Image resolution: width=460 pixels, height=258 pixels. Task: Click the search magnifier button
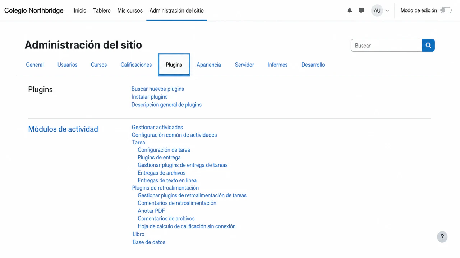428,46
